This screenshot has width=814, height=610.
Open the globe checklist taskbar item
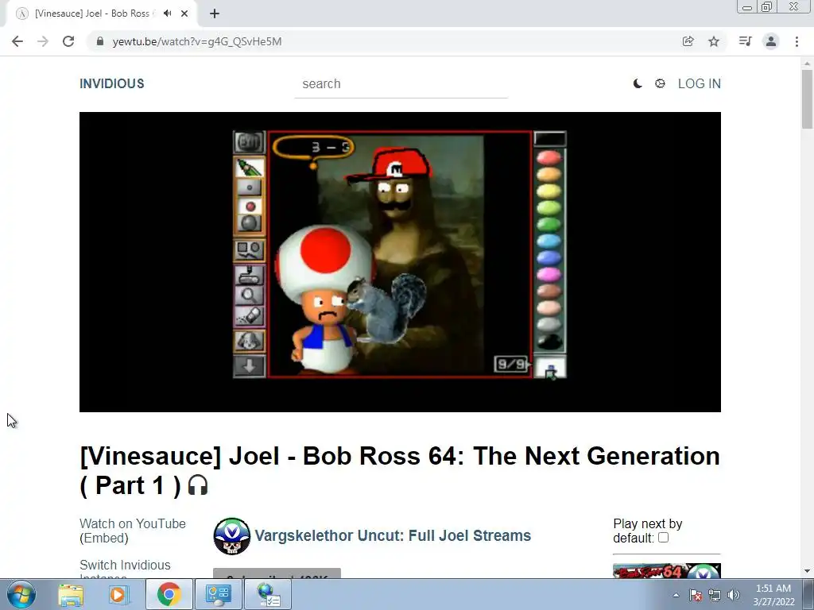[269, 594]
